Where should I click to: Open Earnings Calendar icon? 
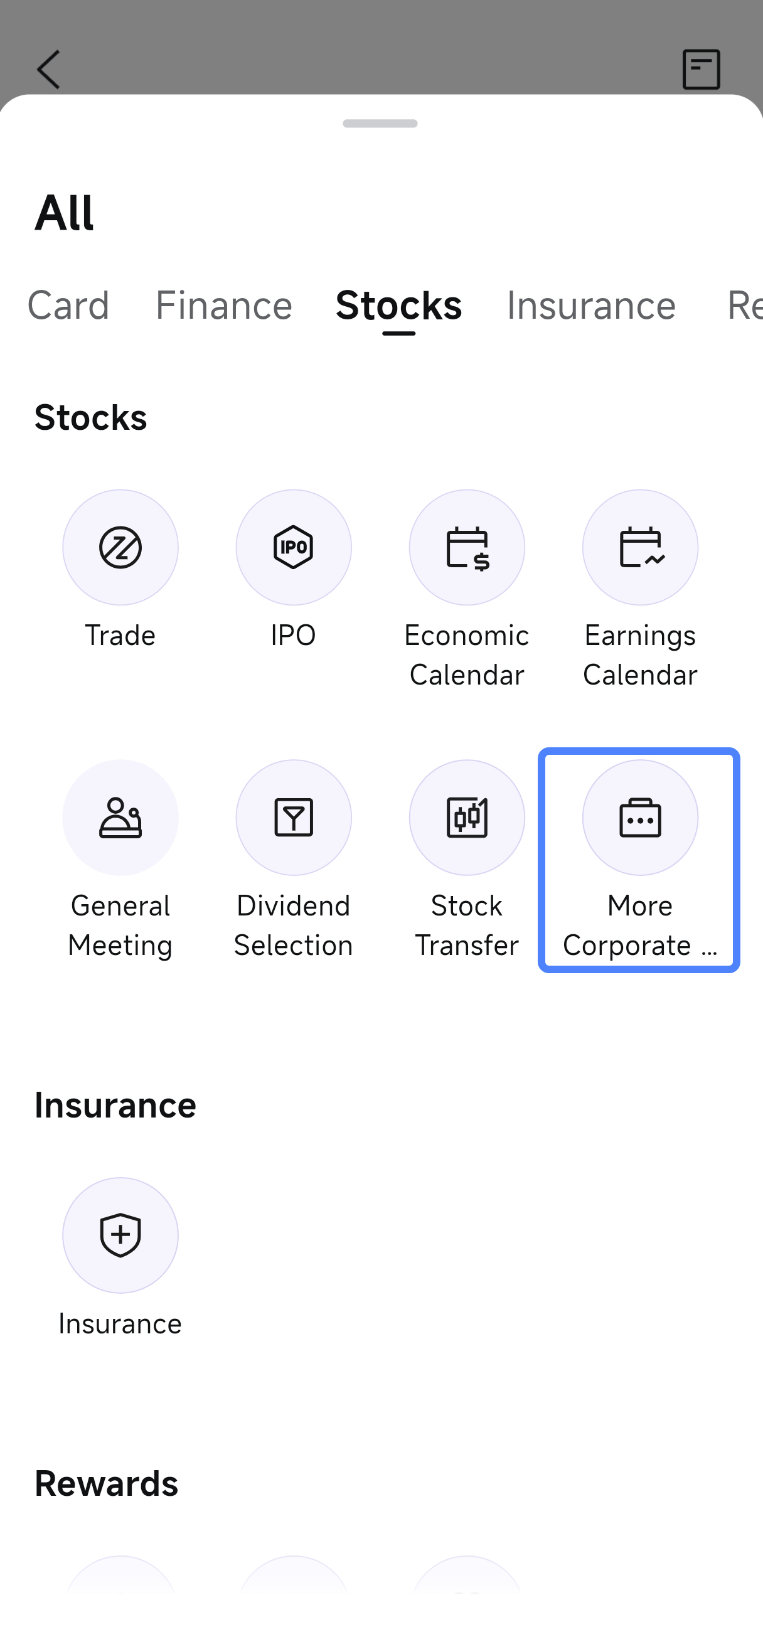(x=640, y=547)
